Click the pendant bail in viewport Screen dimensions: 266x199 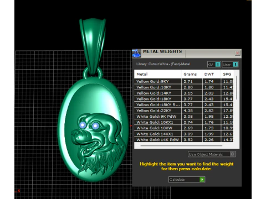[93, 46]
